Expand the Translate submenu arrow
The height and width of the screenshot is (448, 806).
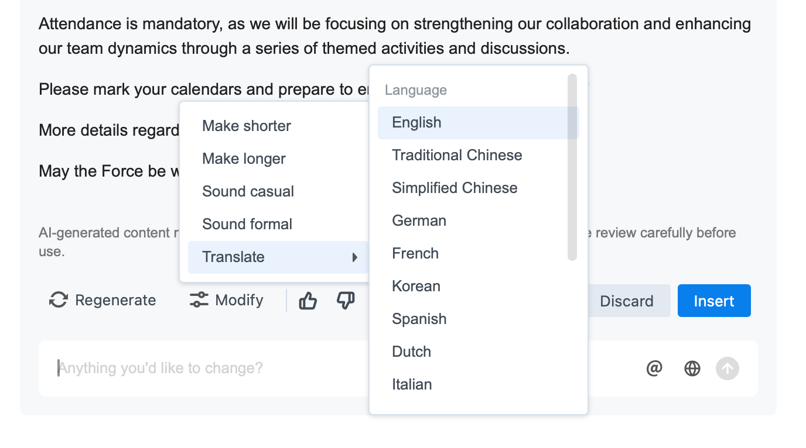[355, 257]
